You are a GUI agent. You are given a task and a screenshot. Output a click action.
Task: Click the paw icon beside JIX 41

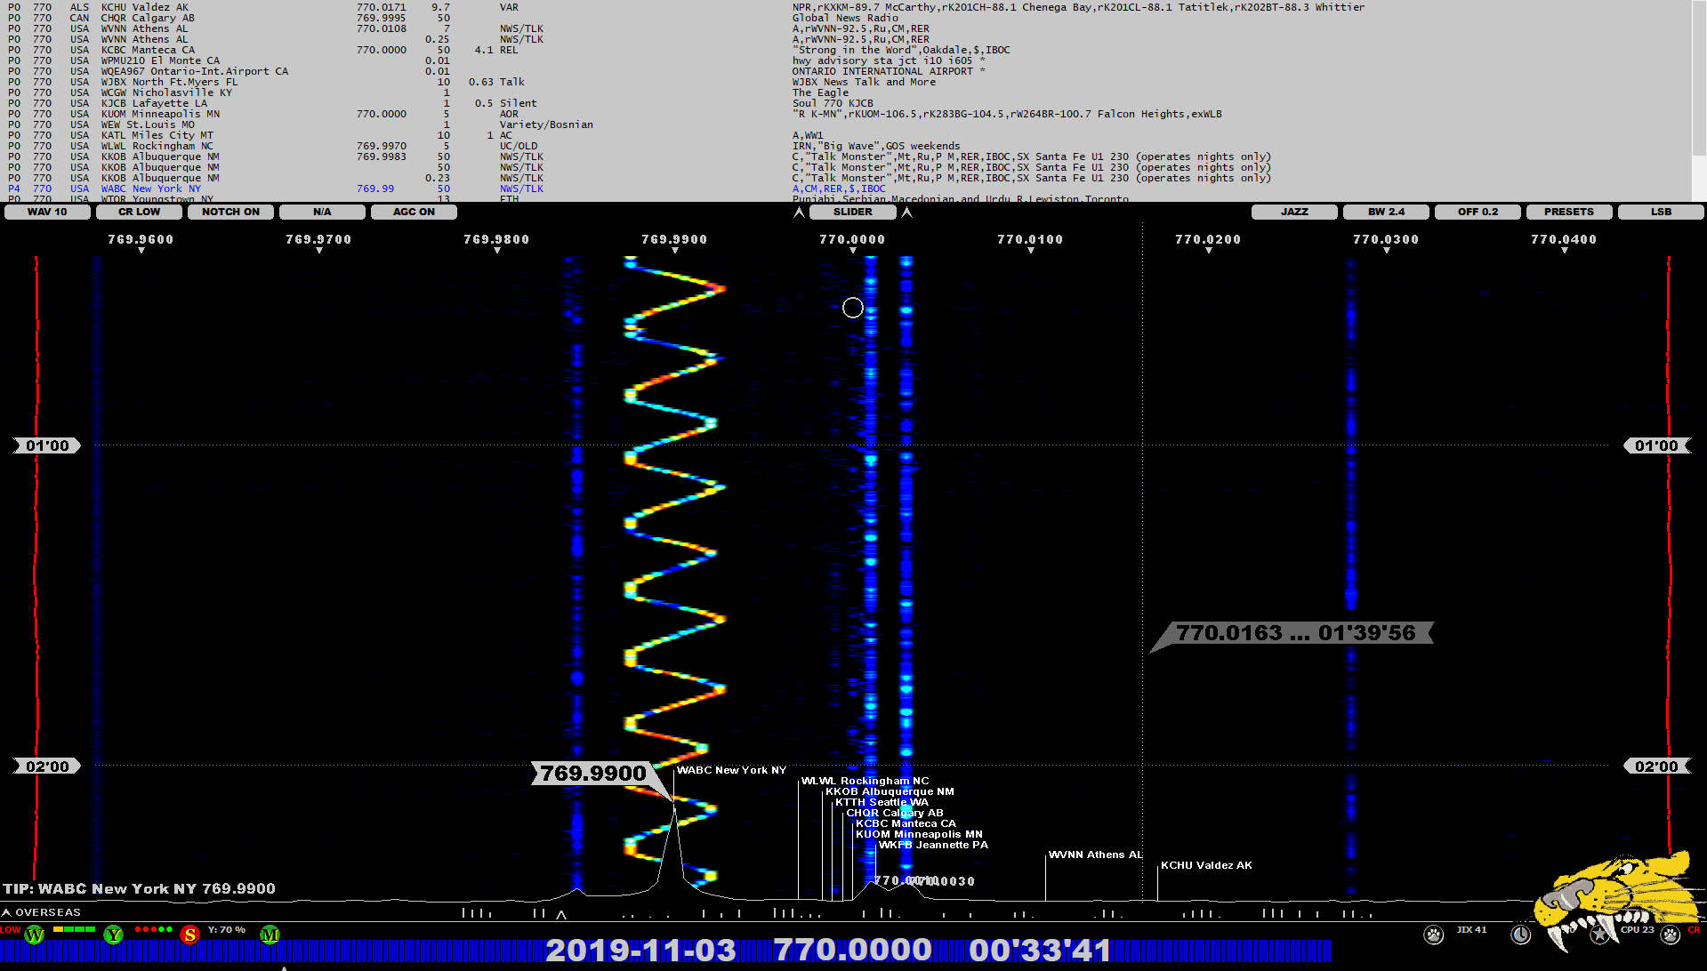click(x=1433, y=935)
